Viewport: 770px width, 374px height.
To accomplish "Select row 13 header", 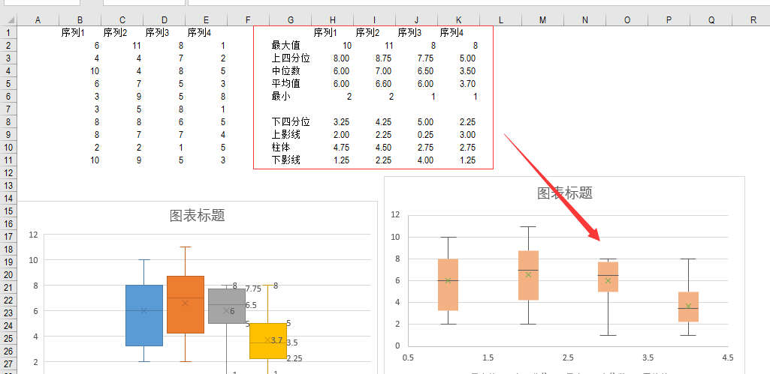I will [x=8, y=186].
